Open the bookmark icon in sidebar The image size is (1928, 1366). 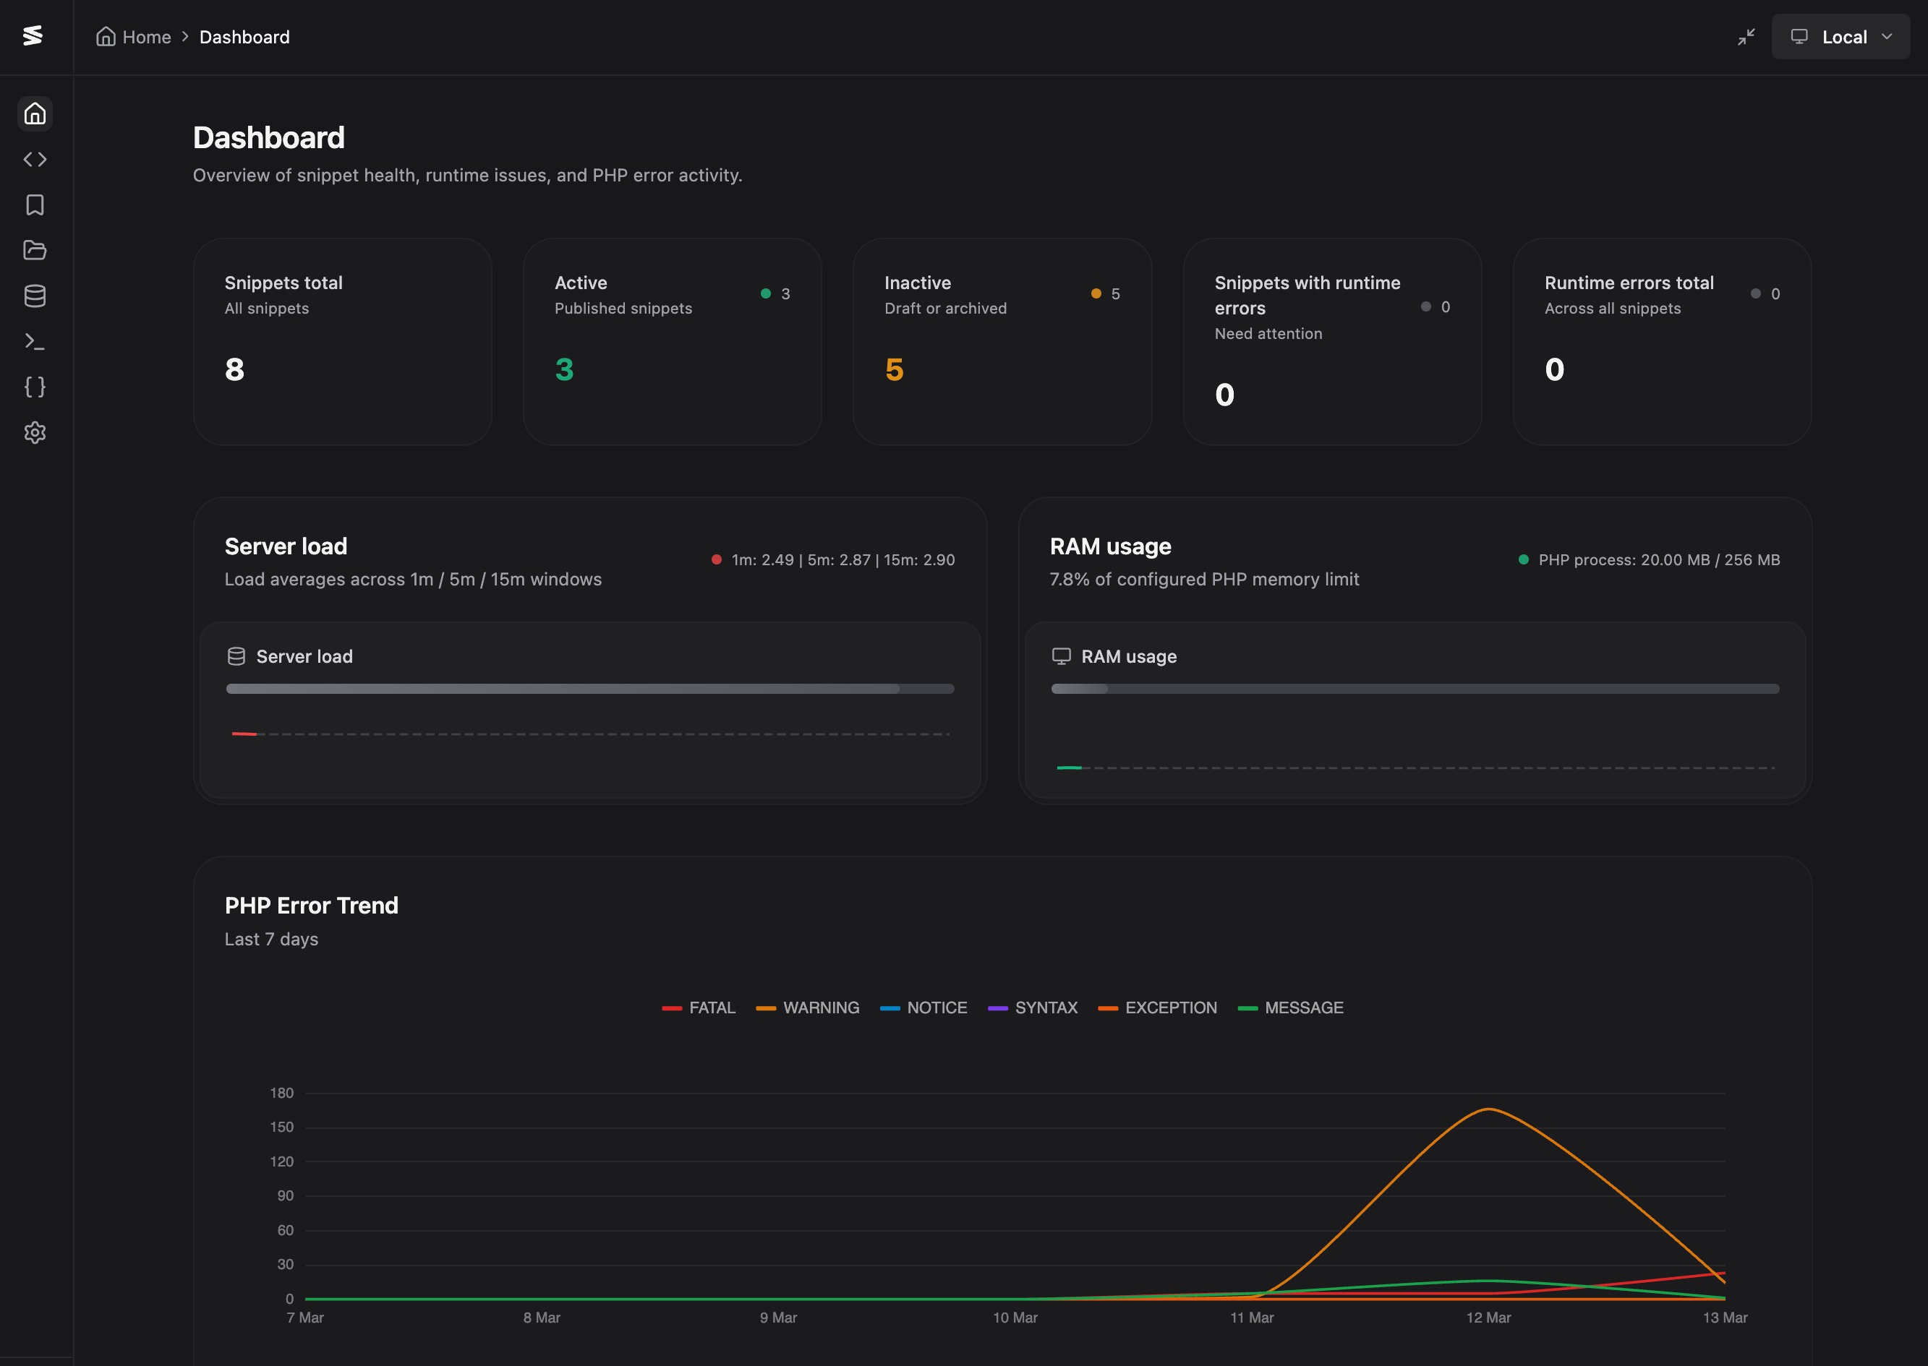click(35, 205)
